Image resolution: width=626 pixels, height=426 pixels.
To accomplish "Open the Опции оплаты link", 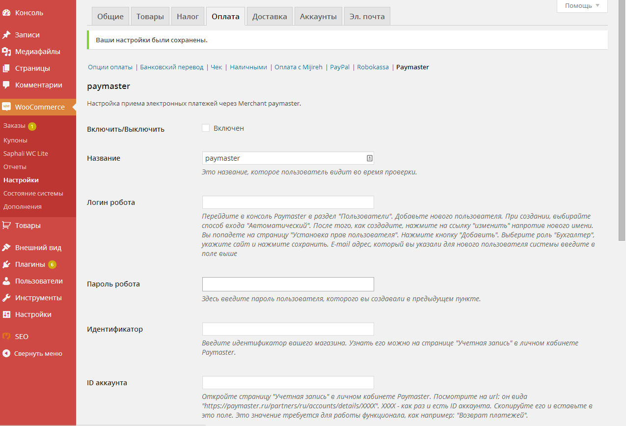I will click(x=110, y=67).
